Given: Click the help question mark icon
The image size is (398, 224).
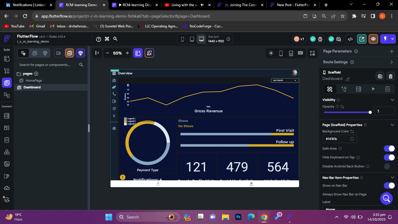Looking at the screenshot, I should [x=98, y=39].
